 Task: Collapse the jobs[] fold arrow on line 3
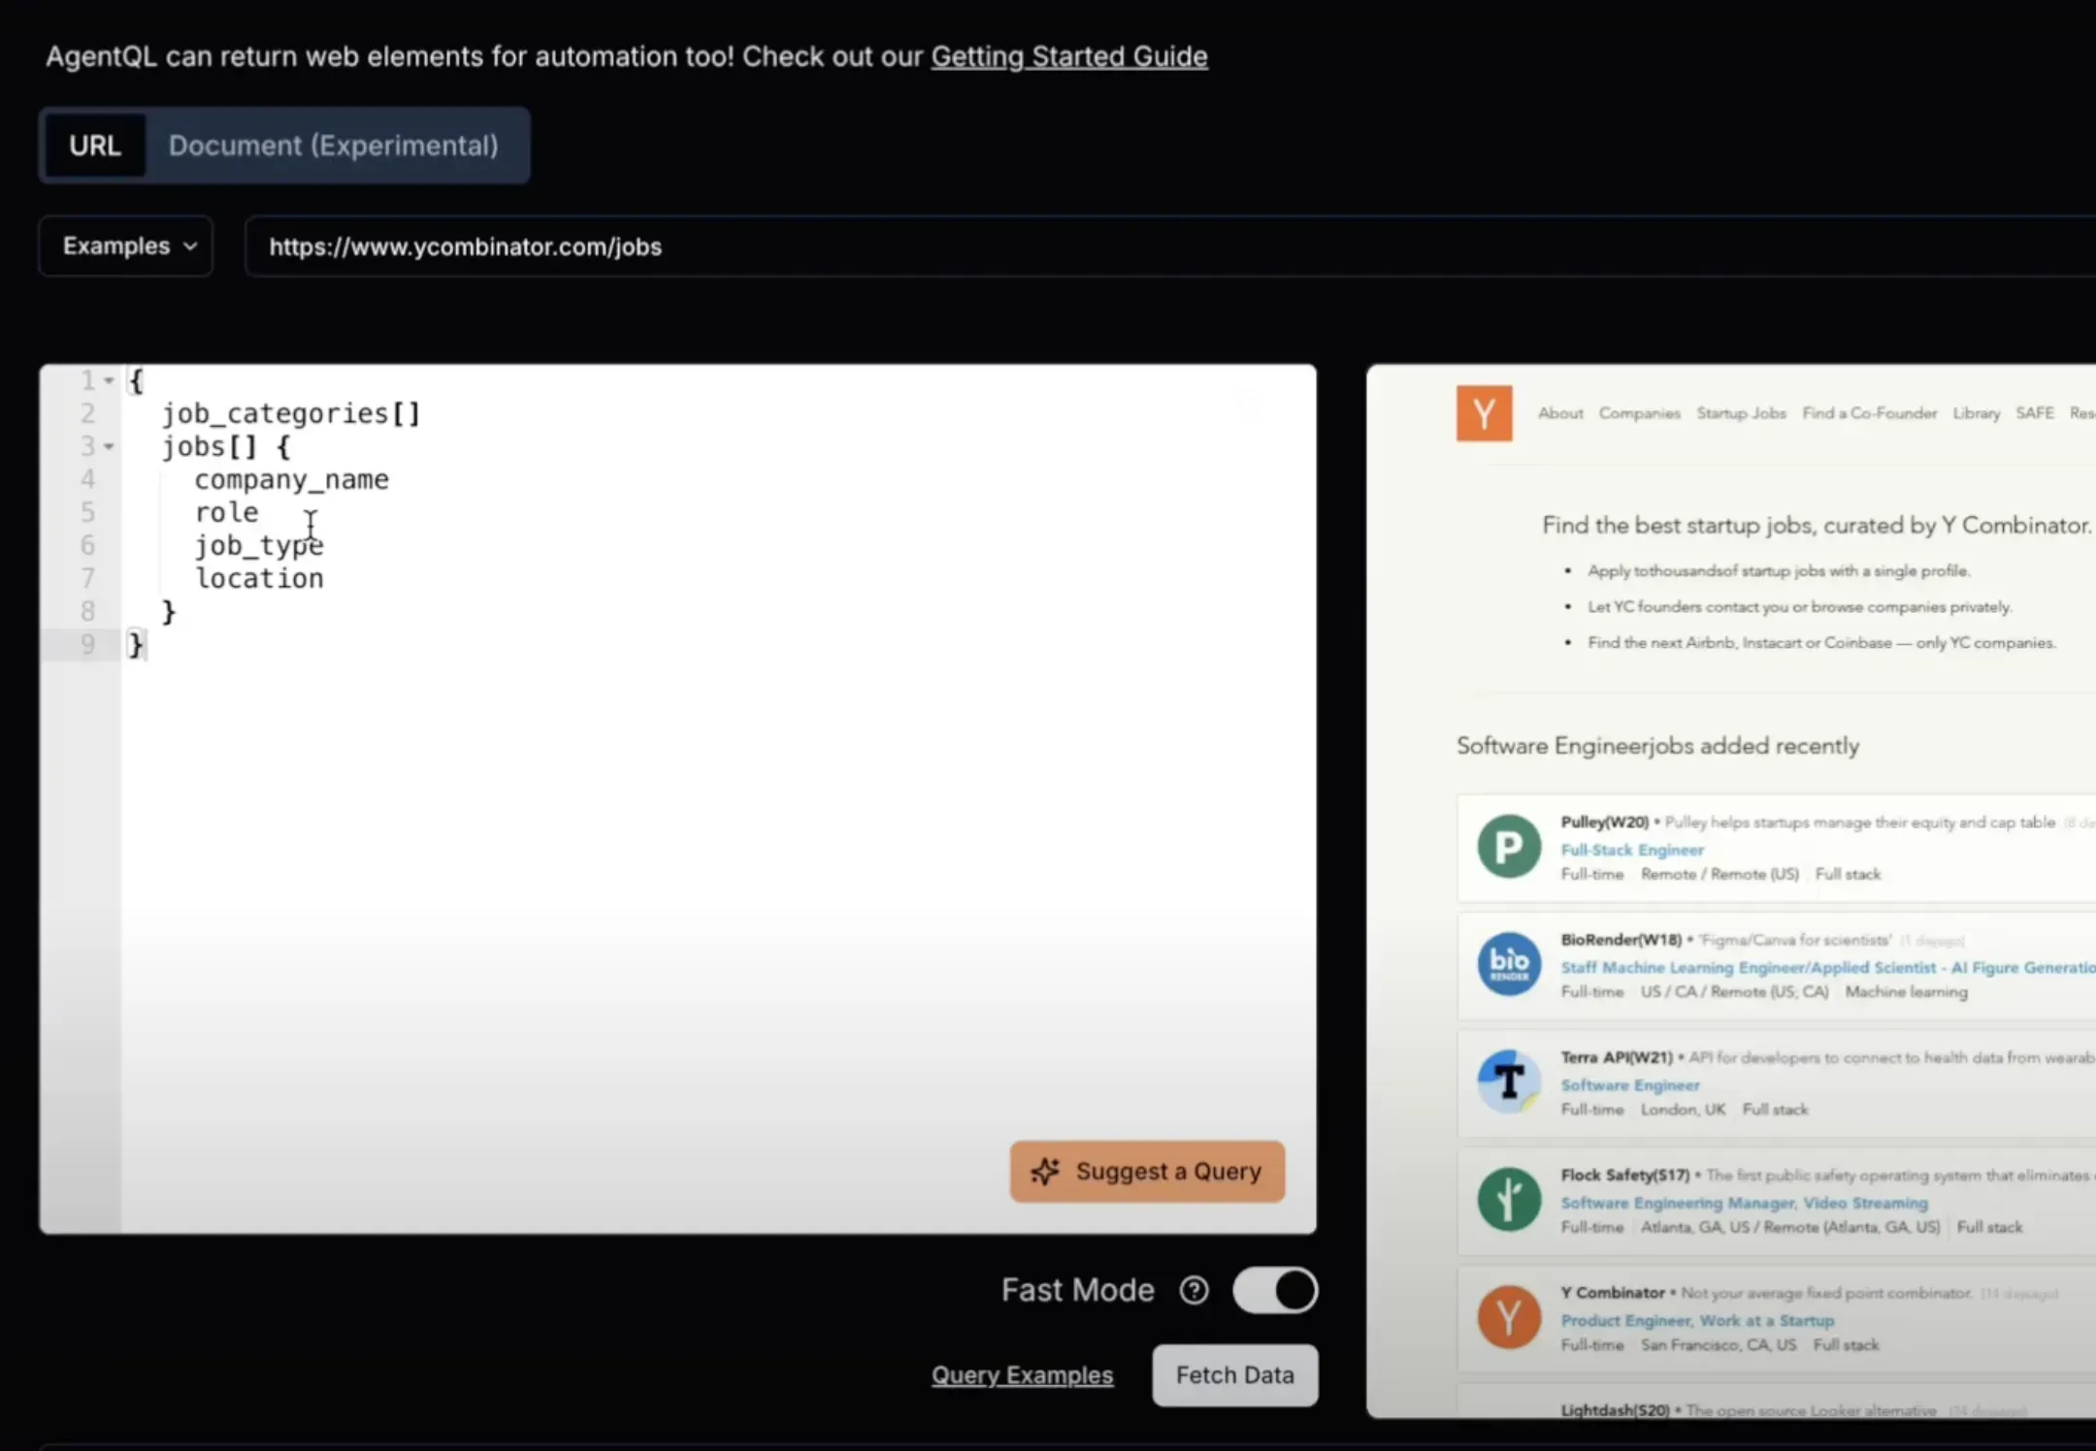click(x=109, y=447)
